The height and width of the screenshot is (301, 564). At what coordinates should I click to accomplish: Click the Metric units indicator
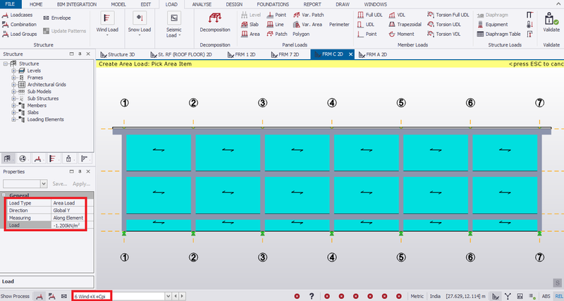coord(417,296)
